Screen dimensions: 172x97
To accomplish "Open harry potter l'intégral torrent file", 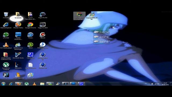I will [6, 66].
